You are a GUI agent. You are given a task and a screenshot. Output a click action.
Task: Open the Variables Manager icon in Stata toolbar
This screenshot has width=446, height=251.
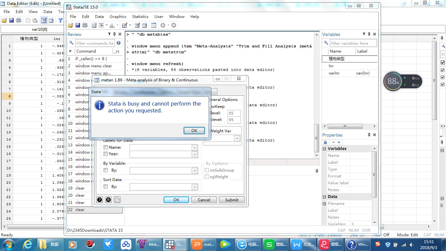click(x=153, y=25)
